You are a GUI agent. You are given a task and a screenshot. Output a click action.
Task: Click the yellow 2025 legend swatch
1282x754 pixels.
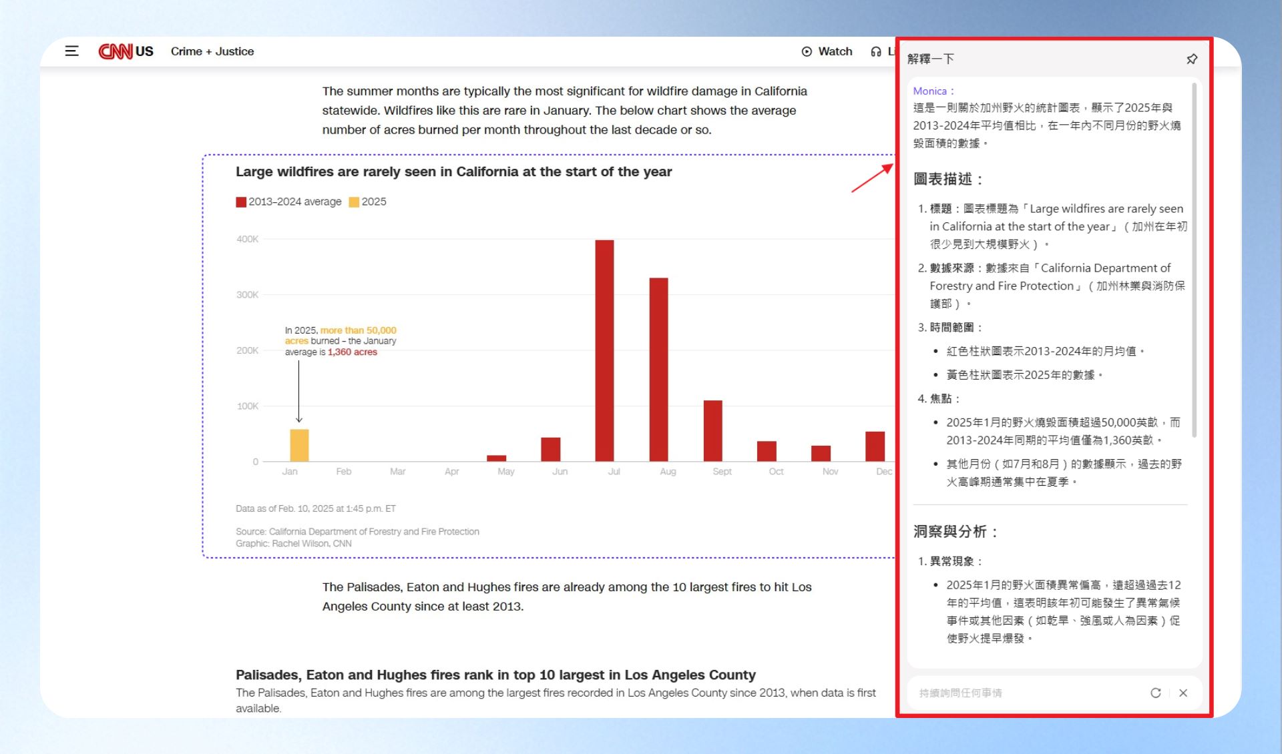354,202
